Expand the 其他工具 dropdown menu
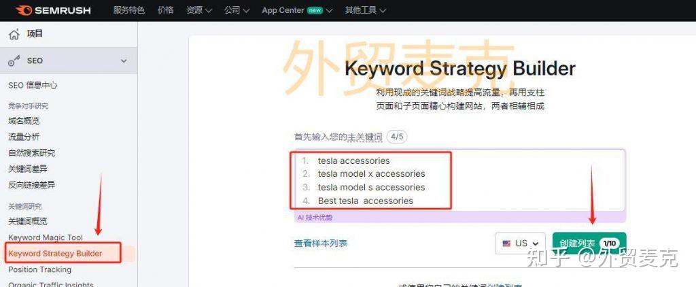Screen dimensions: 696x287 coord(365,10)
